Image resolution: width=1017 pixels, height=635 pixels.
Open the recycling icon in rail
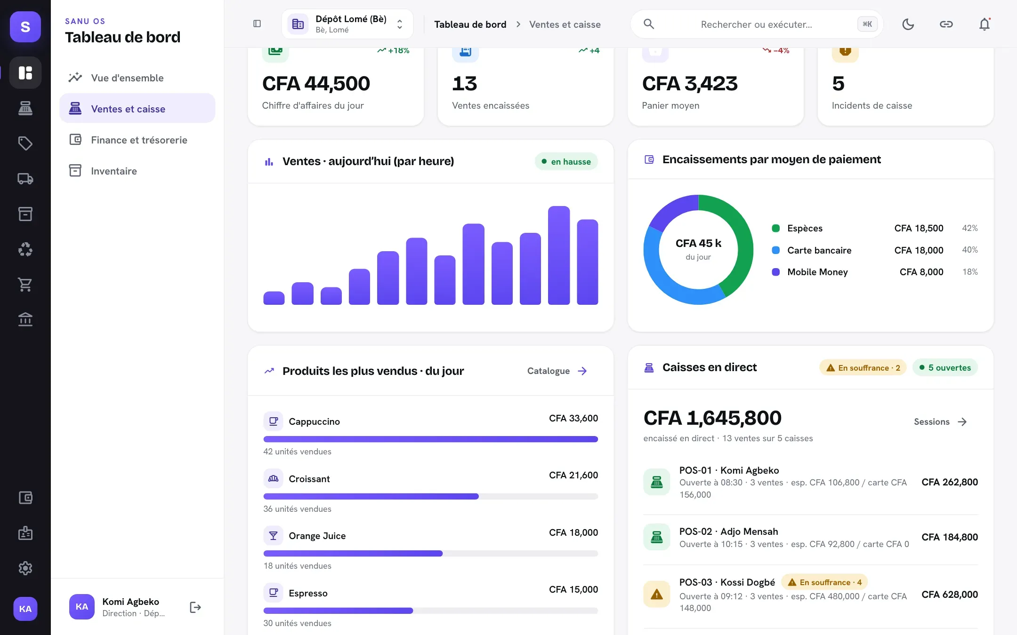click(x=25, y=249)
